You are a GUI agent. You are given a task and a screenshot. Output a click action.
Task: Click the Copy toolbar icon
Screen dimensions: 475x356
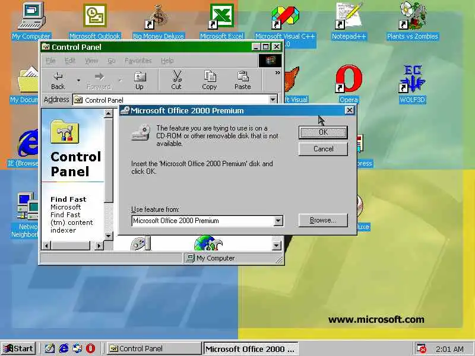pyautogui.click(x=210, y=81)
